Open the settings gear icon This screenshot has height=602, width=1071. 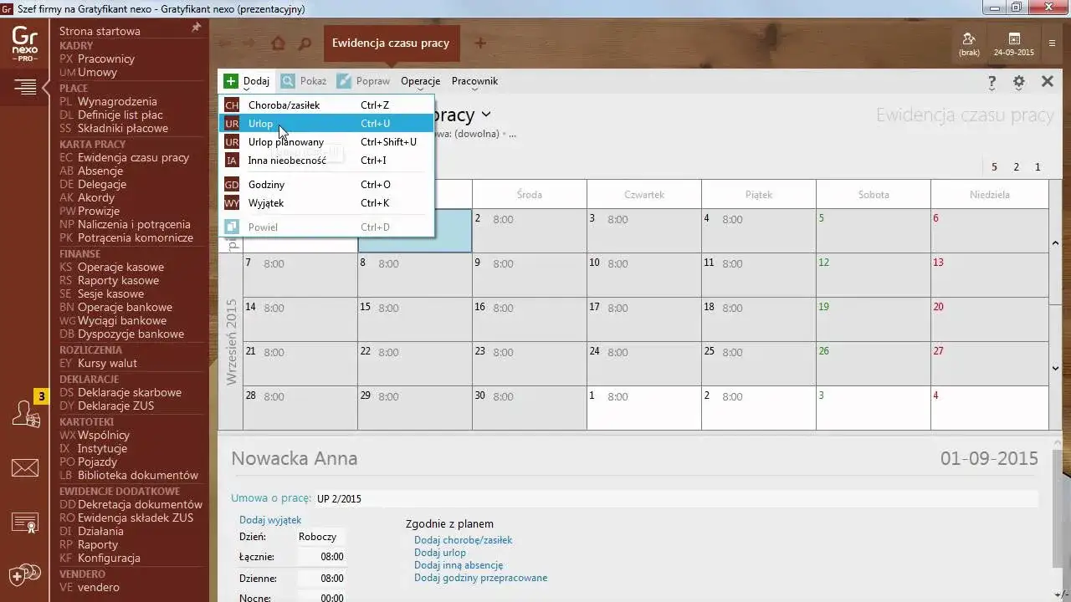(x=1018, y=82)
